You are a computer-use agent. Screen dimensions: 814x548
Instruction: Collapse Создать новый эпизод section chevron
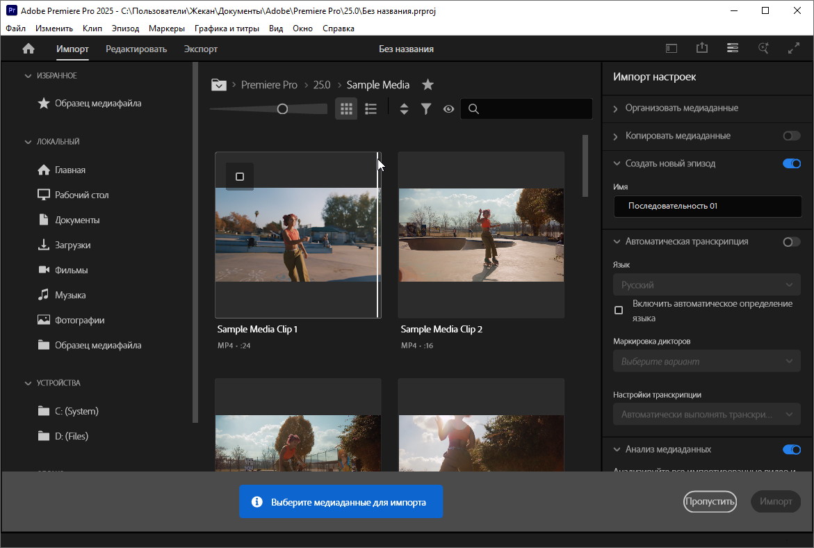[617, 163]
